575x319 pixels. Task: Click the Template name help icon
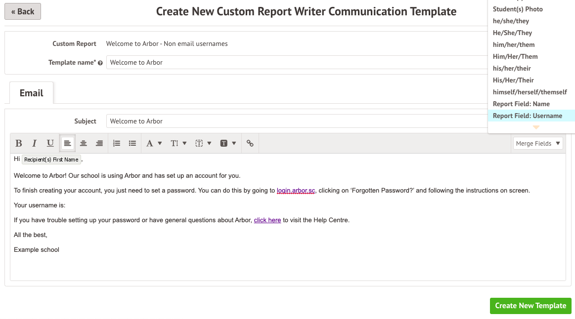pyautogui.click(x=100, y=63)
